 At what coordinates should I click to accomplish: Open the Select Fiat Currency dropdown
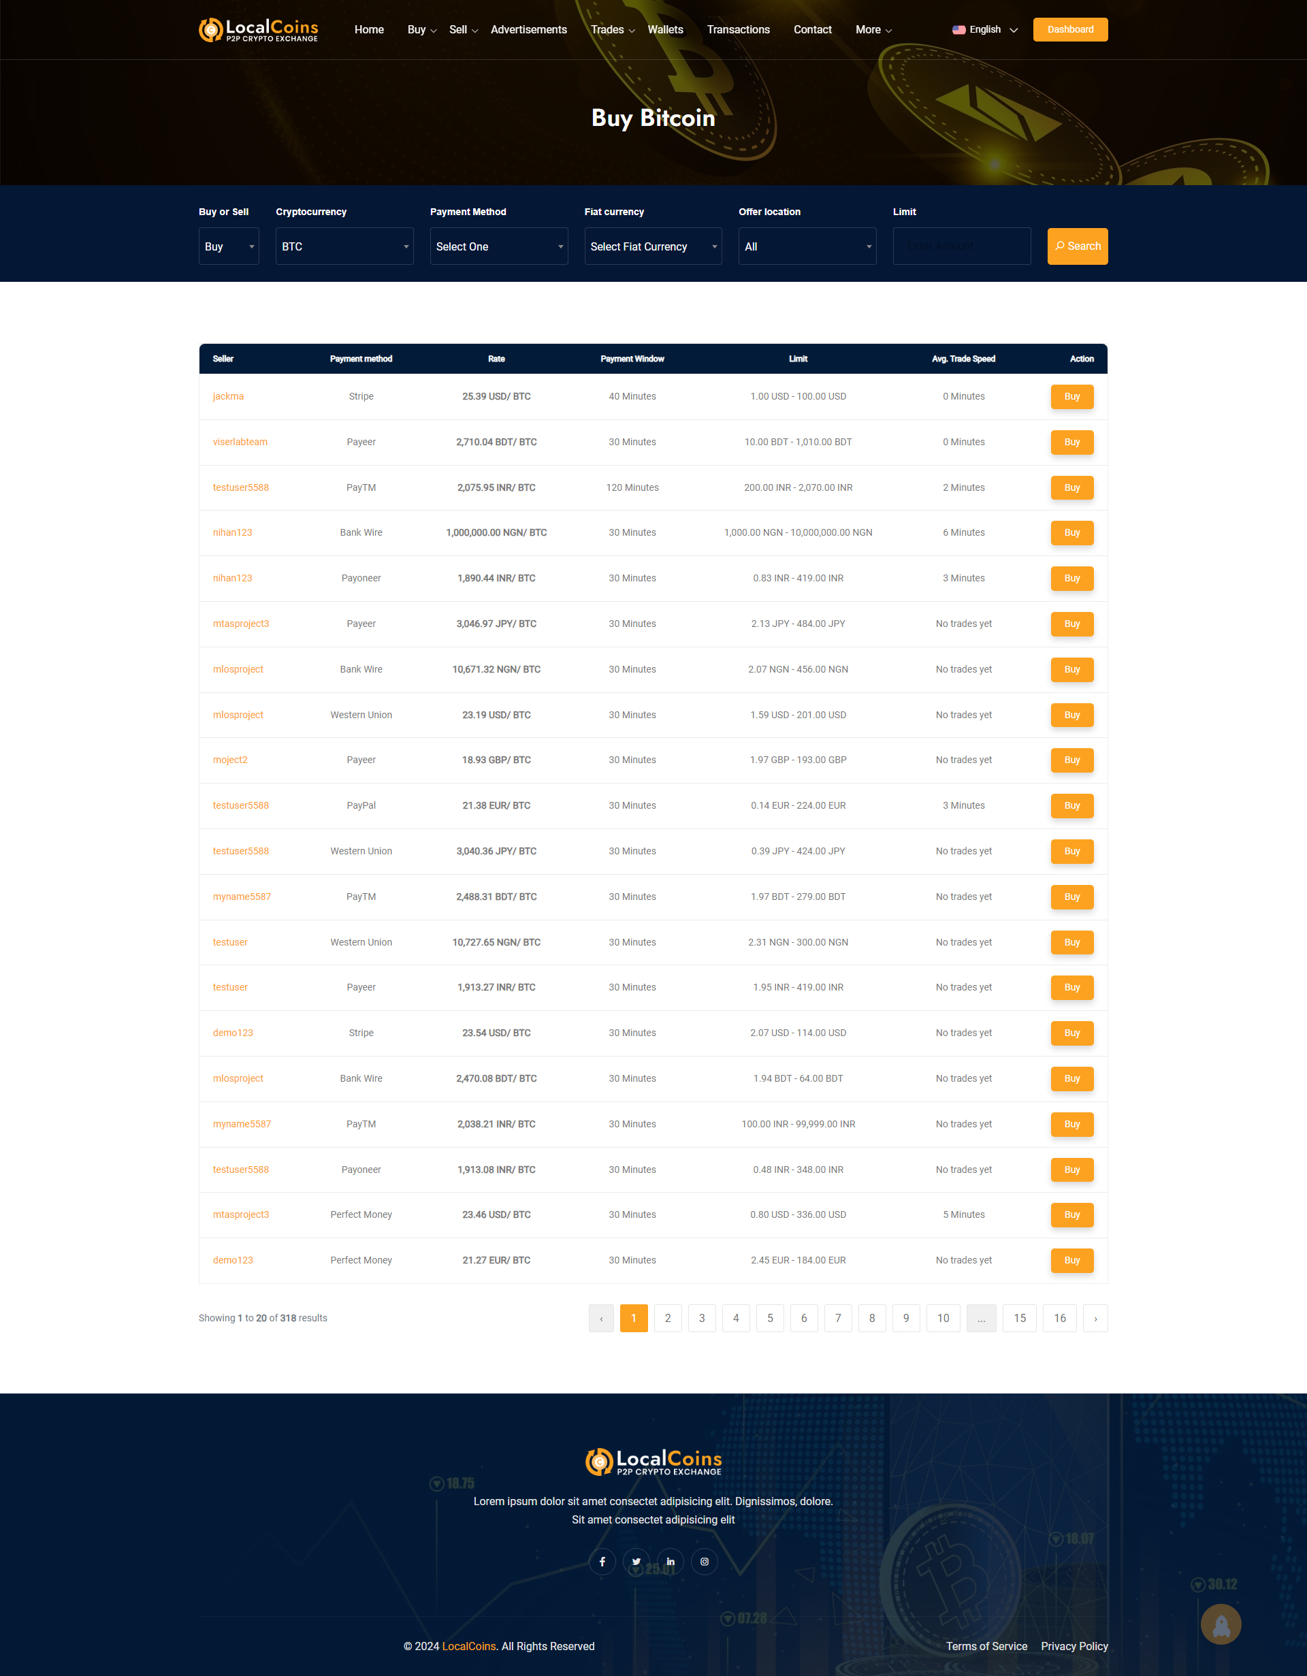(x=653, y=246)
